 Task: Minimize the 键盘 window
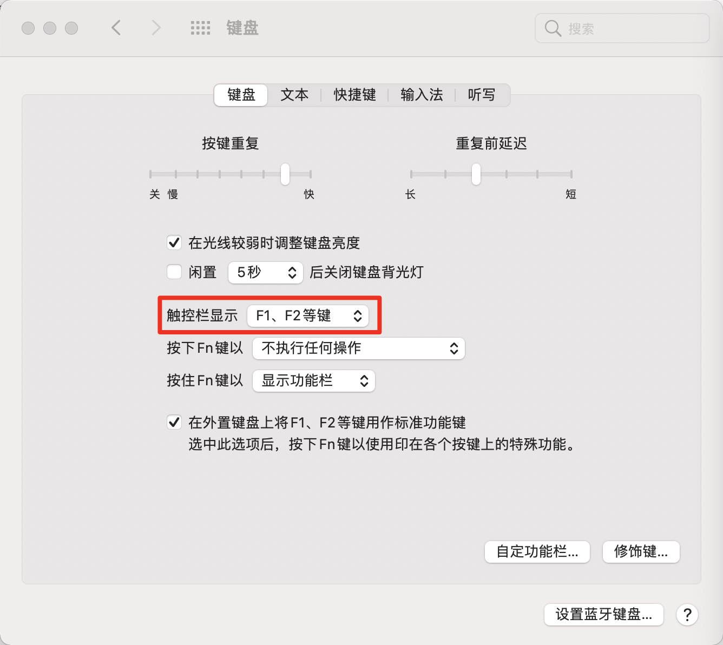point(50,28)
